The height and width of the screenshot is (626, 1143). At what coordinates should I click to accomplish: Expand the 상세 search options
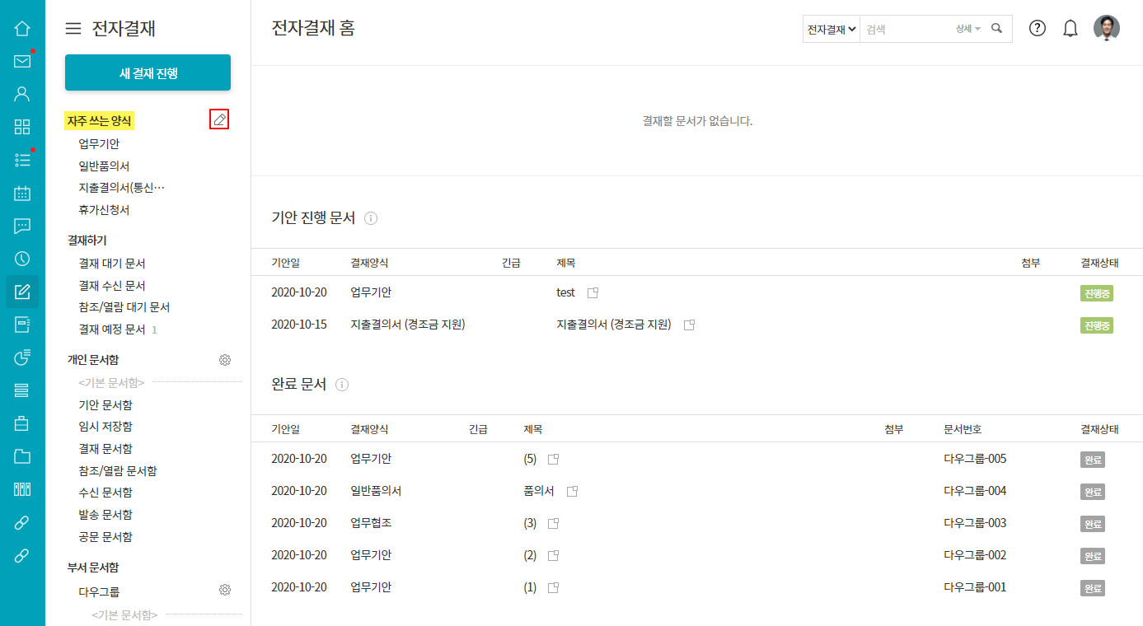(x=967, y=29)
